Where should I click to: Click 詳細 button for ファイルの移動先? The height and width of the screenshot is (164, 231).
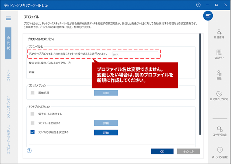point(106,132)
